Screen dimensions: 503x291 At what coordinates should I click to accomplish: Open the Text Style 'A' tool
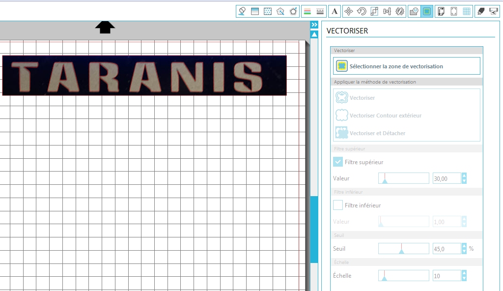[x=335, y=12]
